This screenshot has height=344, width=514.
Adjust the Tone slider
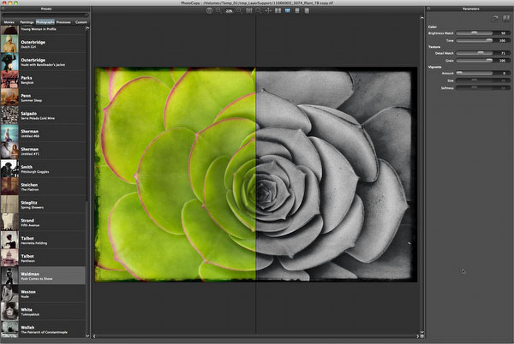click(475, 40)
